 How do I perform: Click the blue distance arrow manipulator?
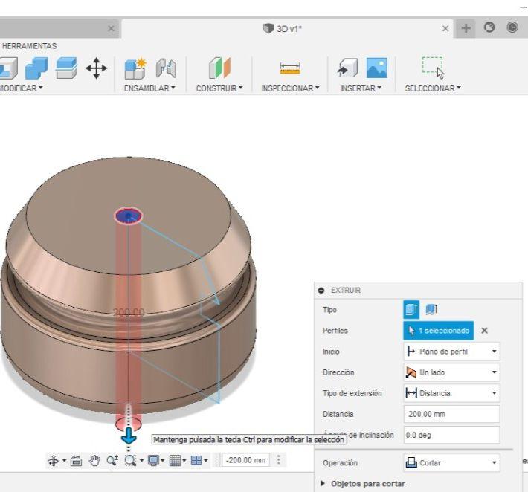(x=129, y=436)
